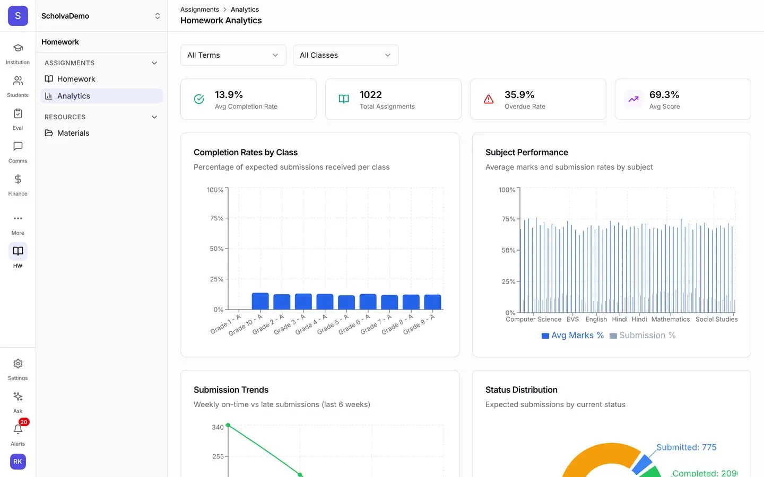The height and width of the screenshot is (477, 764).
Task: Show More options ellipsis icon
Action: (18, 218)
